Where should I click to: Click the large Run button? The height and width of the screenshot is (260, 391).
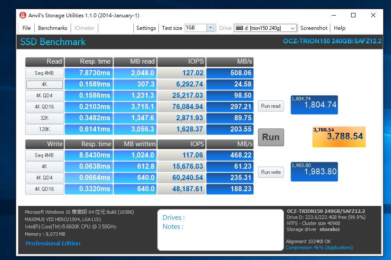pyautogui.click(x=271, y=137)
